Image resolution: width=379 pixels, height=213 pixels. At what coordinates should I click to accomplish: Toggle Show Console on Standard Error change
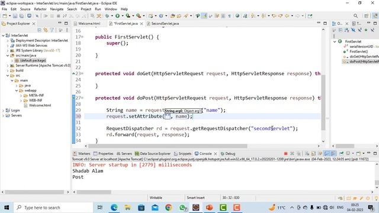333,154
